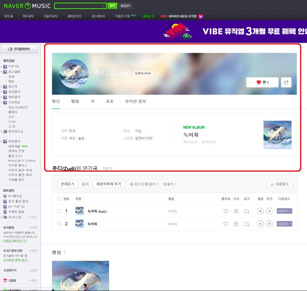The width and height of the screenshot is (307, 291).
Task: Collapse the 최신앨범 sidebar section
Action: tap(1, 72)
